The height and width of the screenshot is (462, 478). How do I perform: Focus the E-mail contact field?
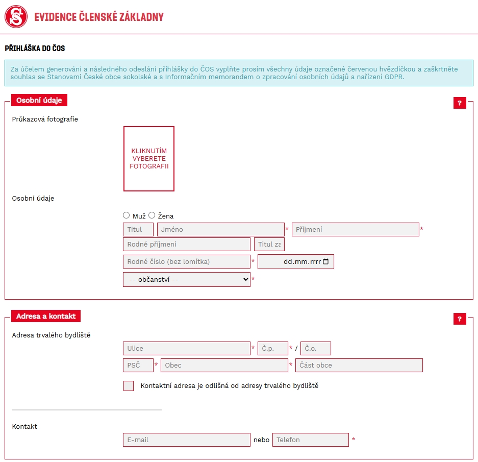point(187,440)
